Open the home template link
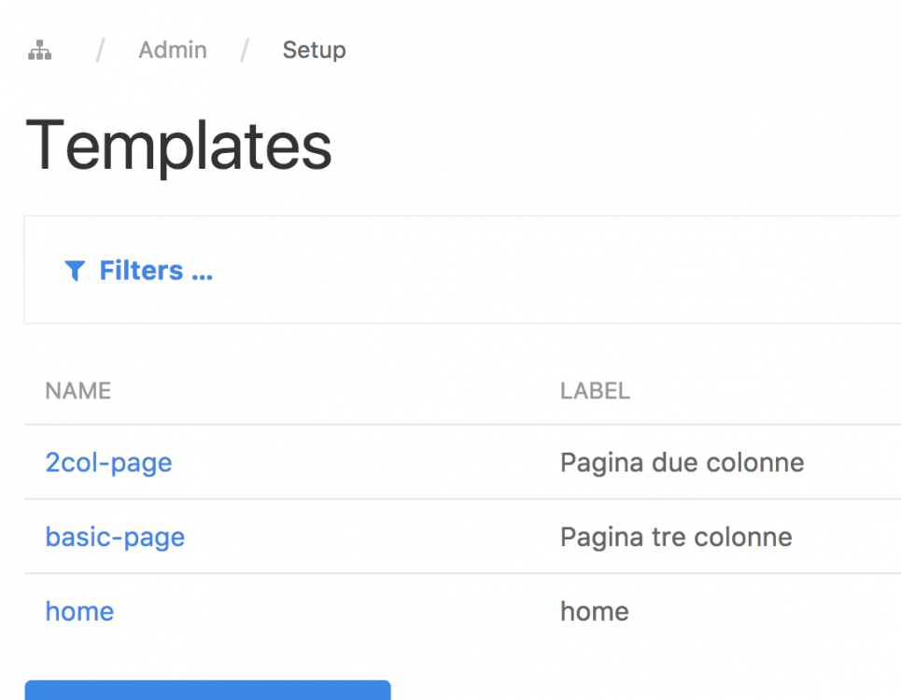 click(x=79, y=611)
